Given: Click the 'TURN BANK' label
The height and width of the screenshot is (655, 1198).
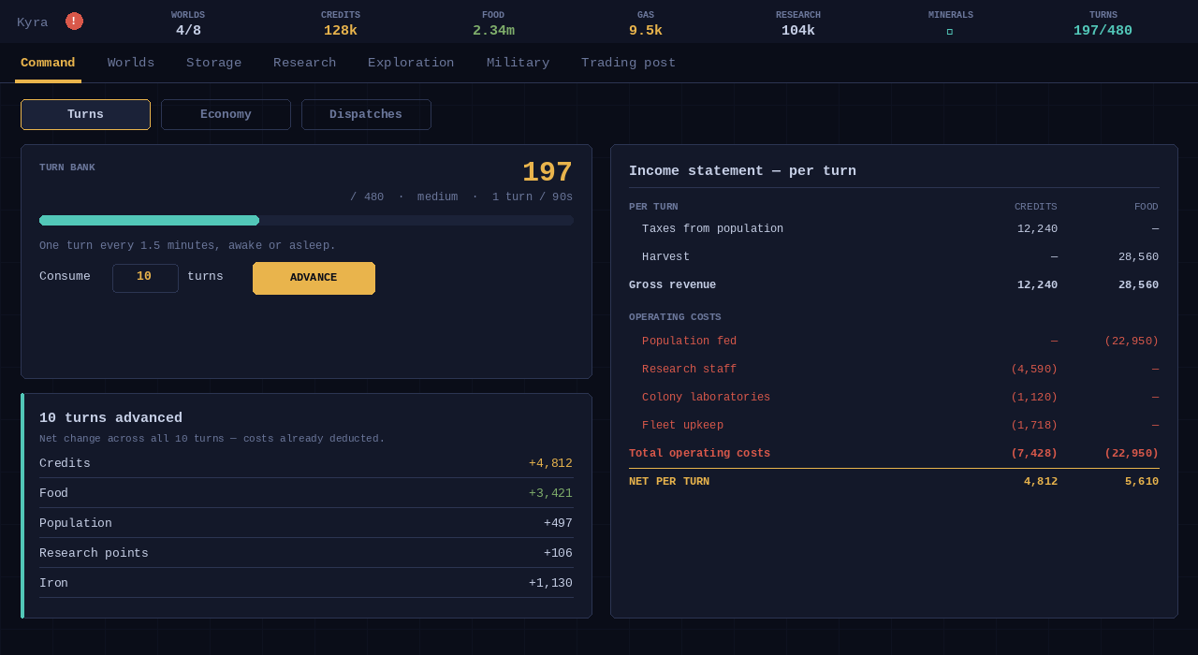Looking at the screenshot, I should tap(67, 167).
